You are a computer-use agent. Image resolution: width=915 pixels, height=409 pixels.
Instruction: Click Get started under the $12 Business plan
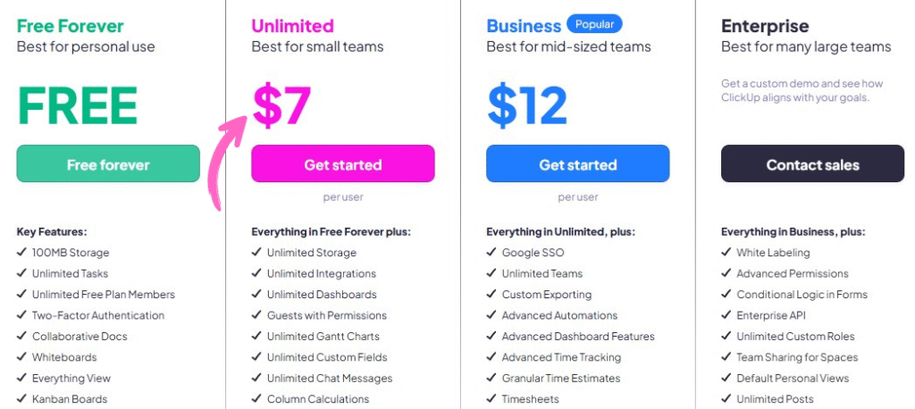tap(577, 164)
